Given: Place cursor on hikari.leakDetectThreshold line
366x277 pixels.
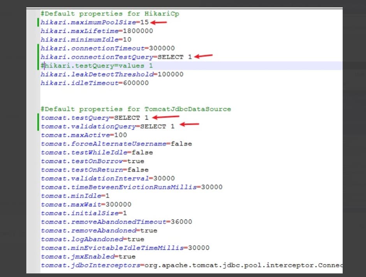Looking at the screenshot, I should (112, 74).
